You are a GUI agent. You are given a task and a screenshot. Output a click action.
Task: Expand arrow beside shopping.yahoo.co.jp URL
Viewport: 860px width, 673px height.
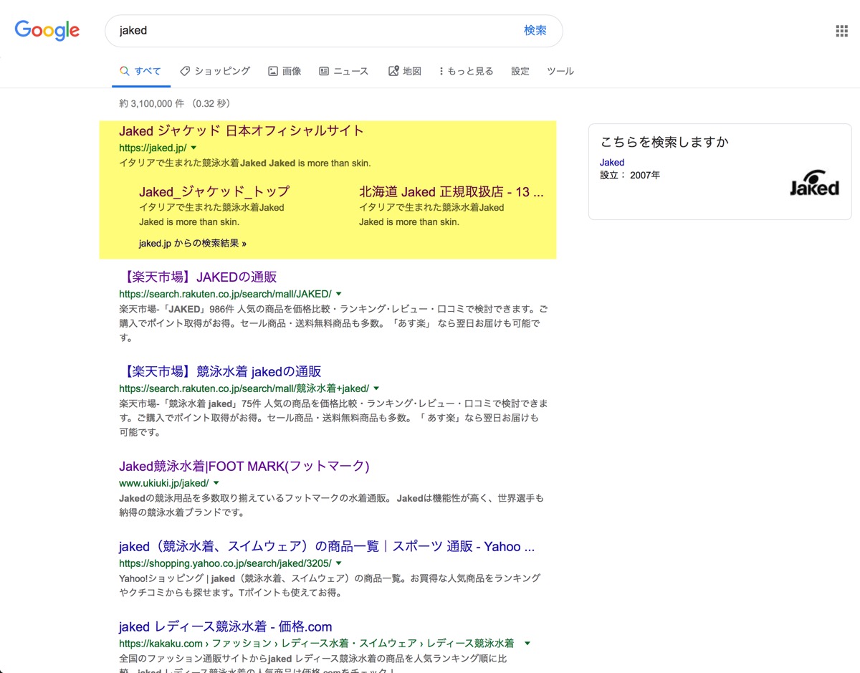tap(338, 563)
